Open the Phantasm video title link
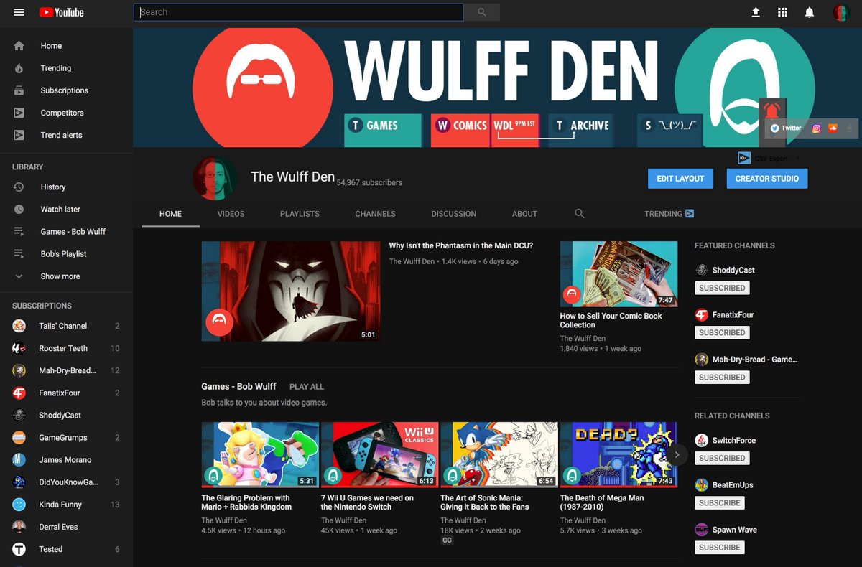The width and height of the screenshot is (862, 567). click(460, 245)
